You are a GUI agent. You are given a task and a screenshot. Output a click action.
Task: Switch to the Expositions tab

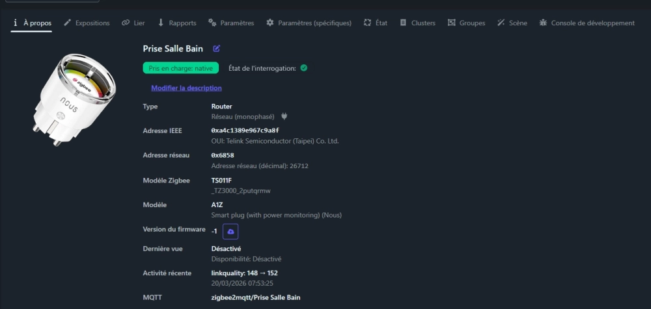(x=87, y=23)
